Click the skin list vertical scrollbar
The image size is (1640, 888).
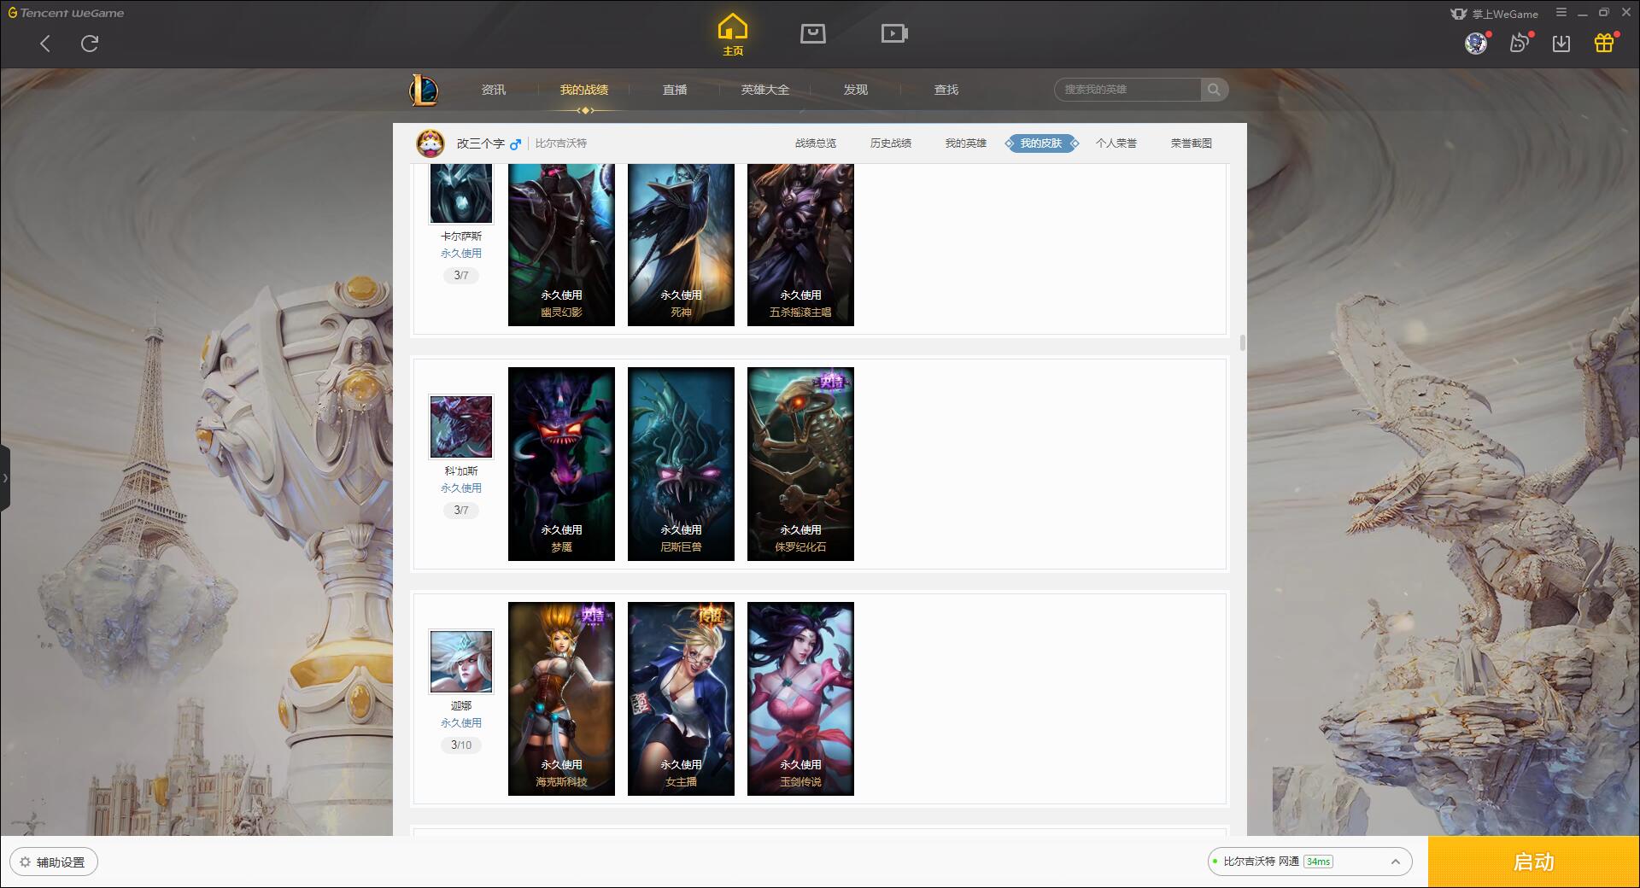click(1242, 342)
